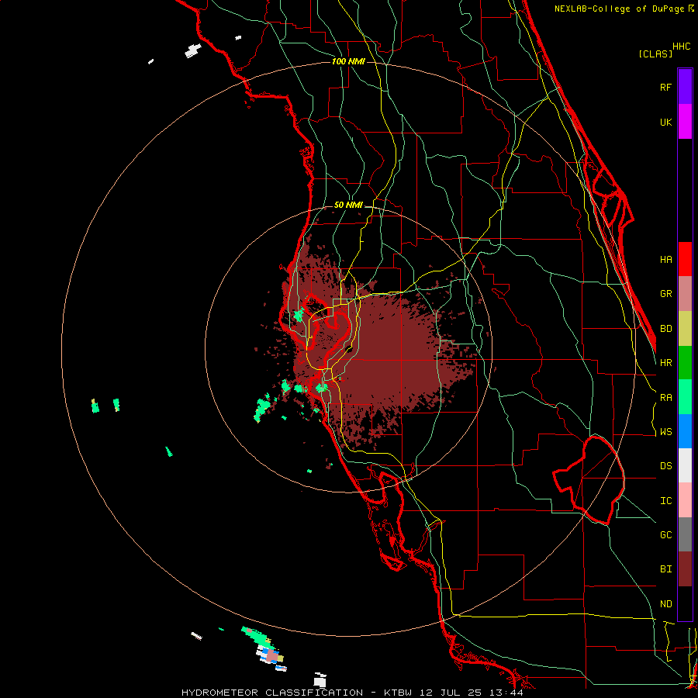Click the WS legend label
This screenshot has height=698, width=698.
click(x=665, y=432)
